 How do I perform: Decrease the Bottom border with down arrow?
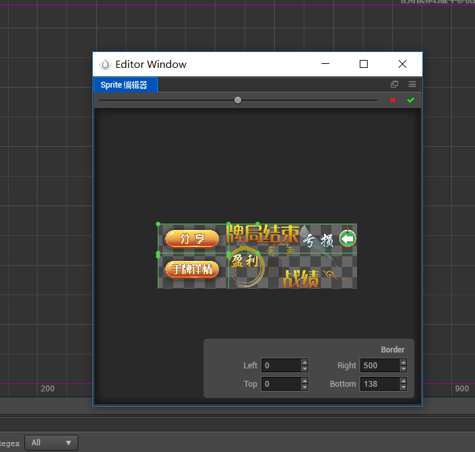point(403,387)
